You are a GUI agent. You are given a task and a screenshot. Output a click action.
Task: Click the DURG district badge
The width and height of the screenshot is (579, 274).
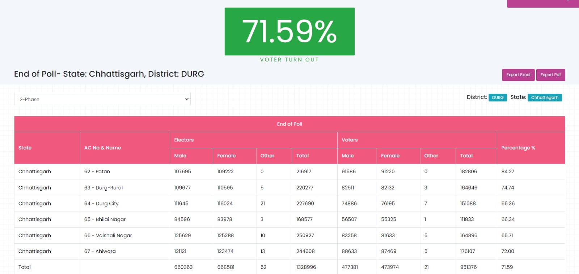(x=498, y=97)
